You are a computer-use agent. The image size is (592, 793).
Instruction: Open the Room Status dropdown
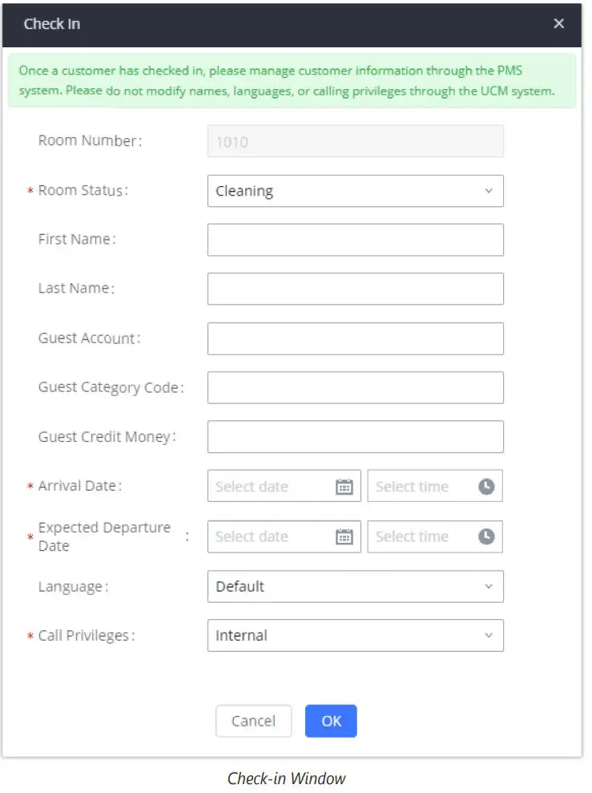pyautogui.click(x=355, y=191)
